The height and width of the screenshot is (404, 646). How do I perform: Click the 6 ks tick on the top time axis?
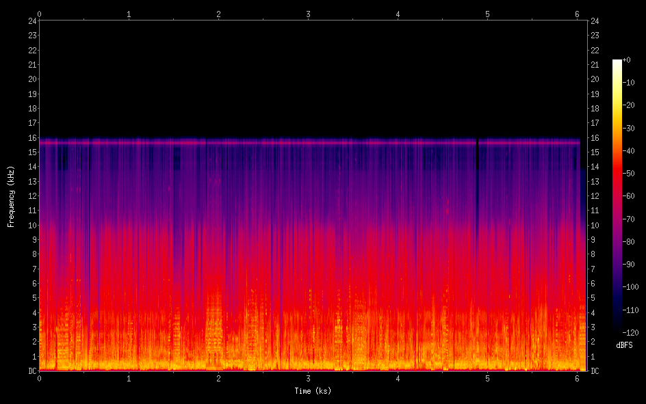[578, 14]
